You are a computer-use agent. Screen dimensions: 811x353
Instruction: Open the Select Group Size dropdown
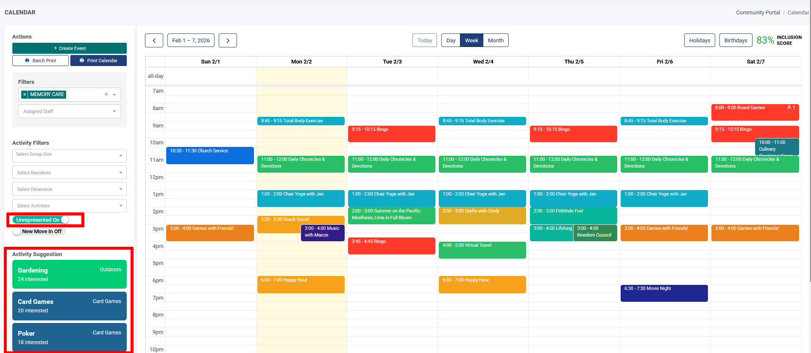pyautogui.click(x=70, y=155)
